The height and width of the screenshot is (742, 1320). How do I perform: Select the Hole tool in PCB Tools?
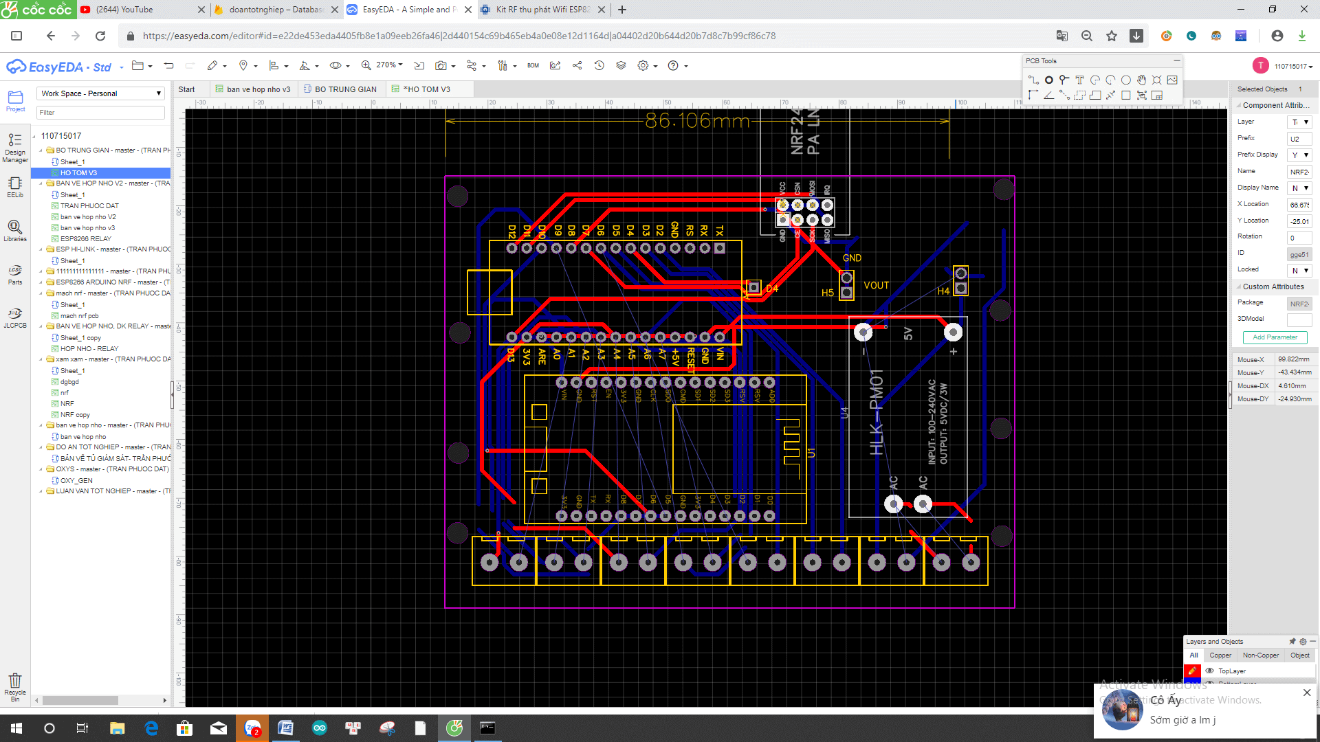pyautogui.click(x=1157, y=80)
